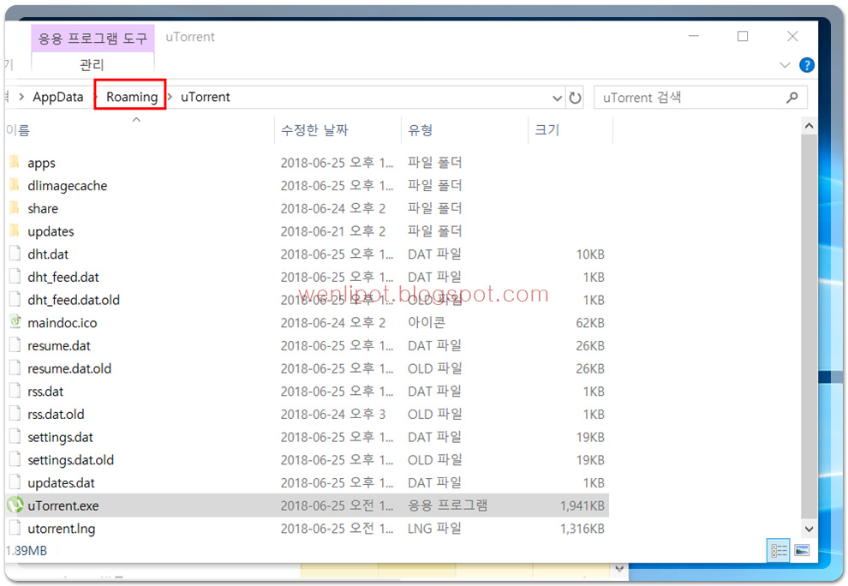
Task: Select the resume.dat file name
Action: click(59, 346)
